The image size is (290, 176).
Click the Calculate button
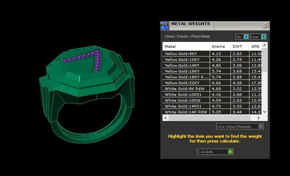coord(215,152)
